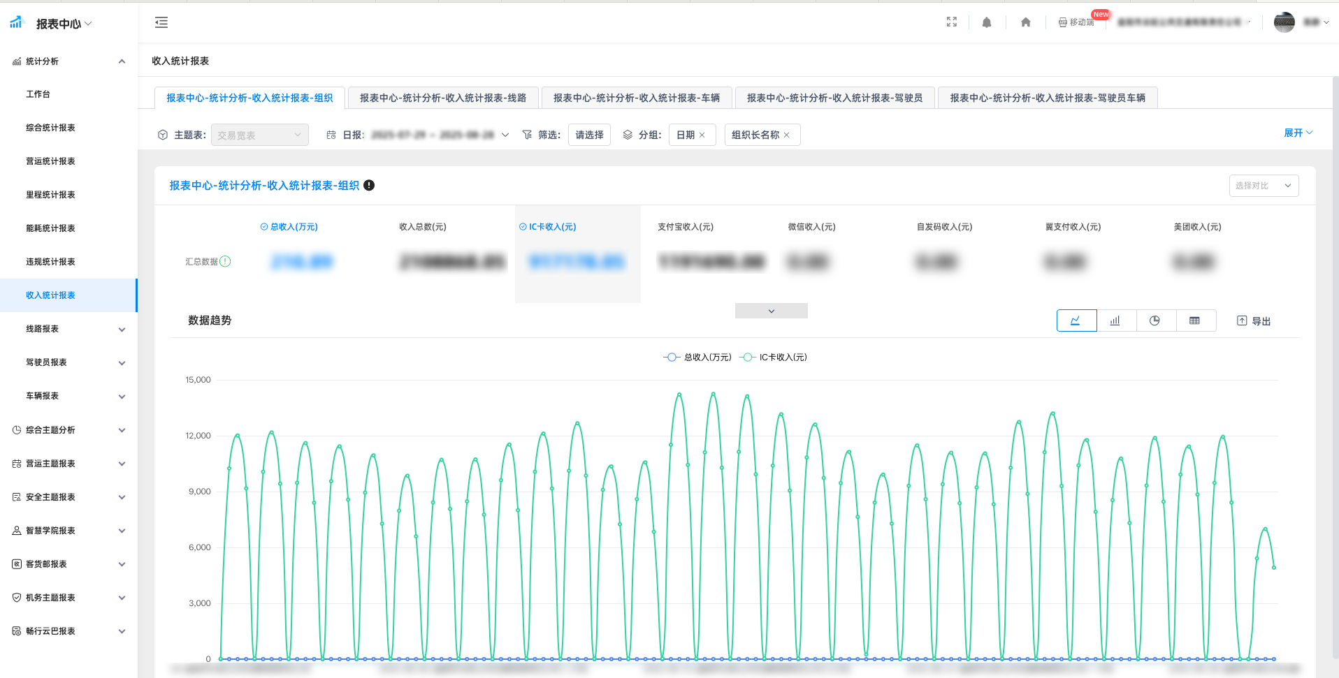Switch to 收入统计报表-线路 tab
The width and height of the screenshot is (1339, 678).
442,98
